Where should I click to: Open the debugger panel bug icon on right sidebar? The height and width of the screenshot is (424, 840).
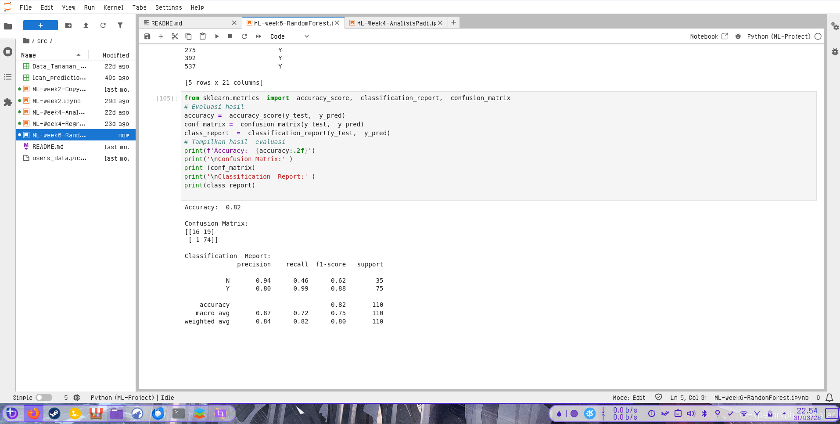835,52
